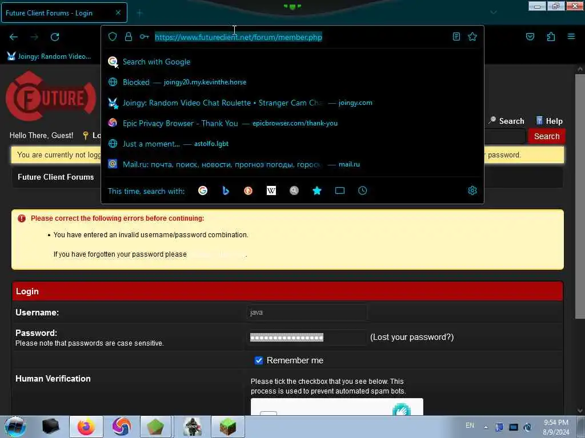Open the Lost your password? link

coord(412,337)
